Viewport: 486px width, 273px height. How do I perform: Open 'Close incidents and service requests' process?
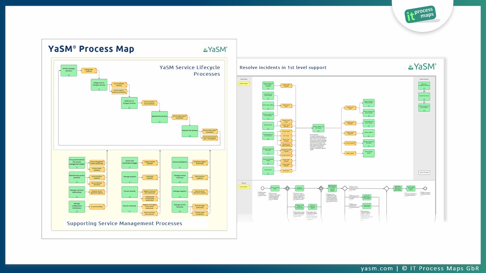[x=369, y=122]
